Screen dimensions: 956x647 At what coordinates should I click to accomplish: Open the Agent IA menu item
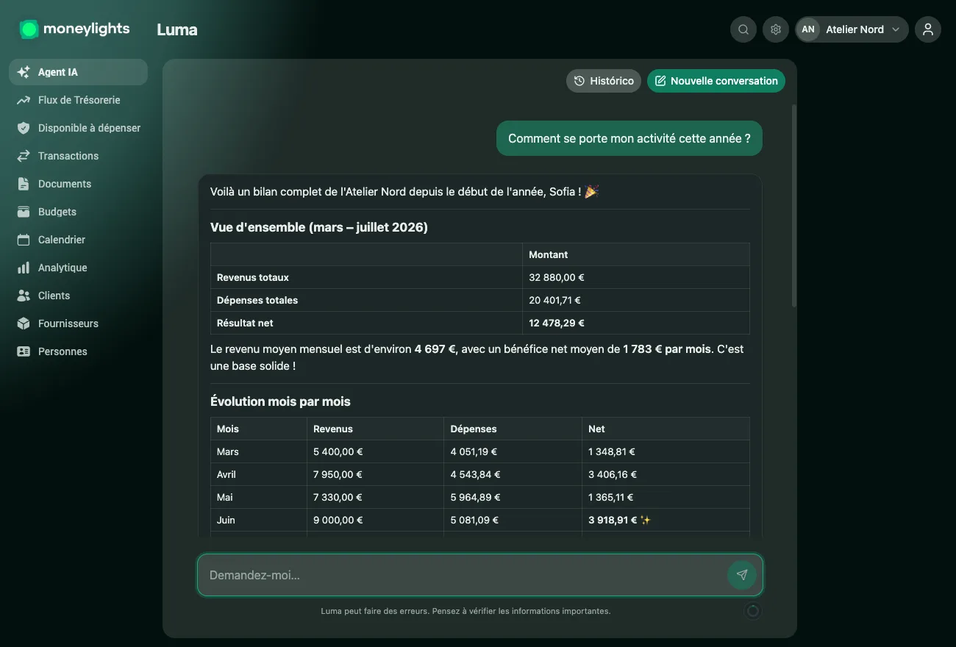[78, 72]
